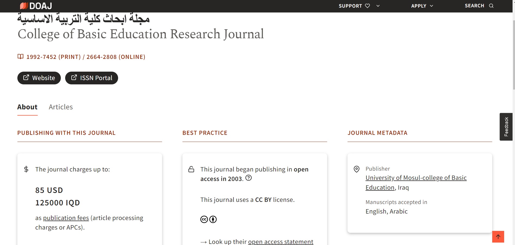Screen dimensions: 515x245
Task: Click the book icon beside the ISSN numbers
Action: point(20,56)
